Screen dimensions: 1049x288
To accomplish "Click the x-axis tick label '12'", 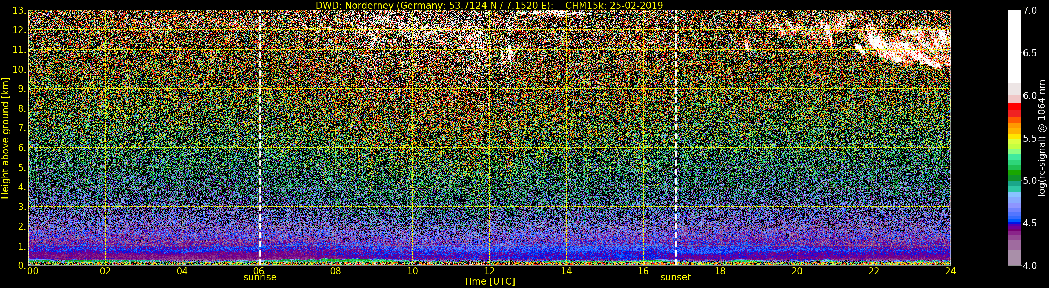I will point(489,271).
